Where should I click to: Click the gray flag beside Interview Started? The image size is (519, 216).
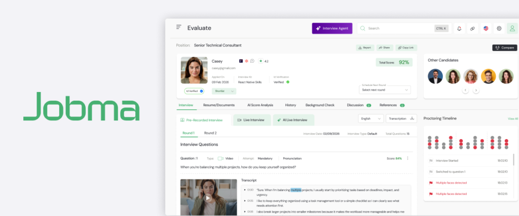[x=431, y=160]
